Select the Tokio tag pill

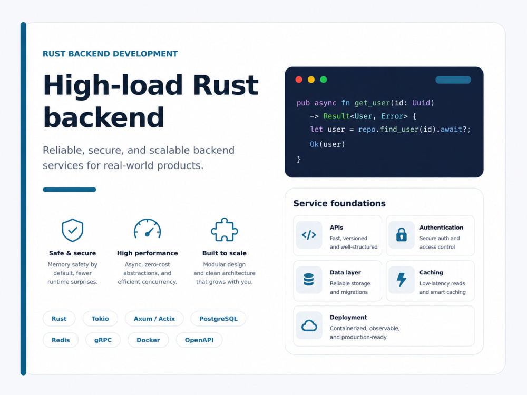[x=100, y=319]
